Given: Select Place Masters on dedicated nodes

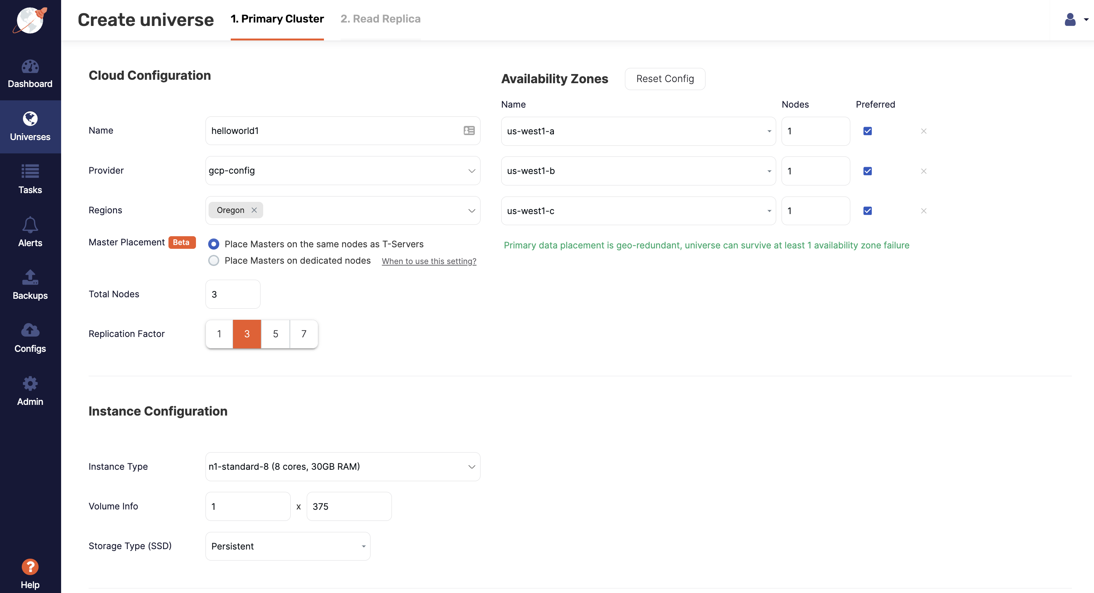Looking at the screenshot, I should coord(214,261).
